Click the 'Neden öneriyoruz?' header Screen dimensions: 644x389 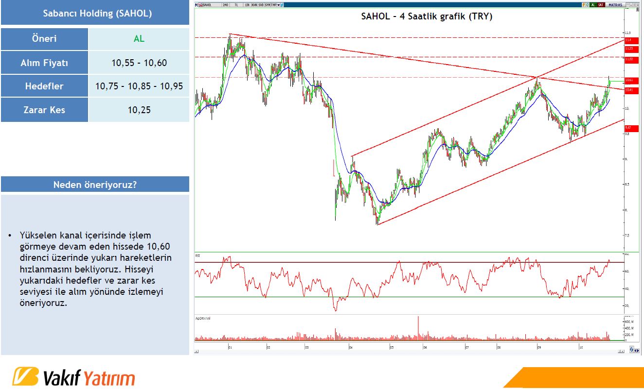(95, 185)
